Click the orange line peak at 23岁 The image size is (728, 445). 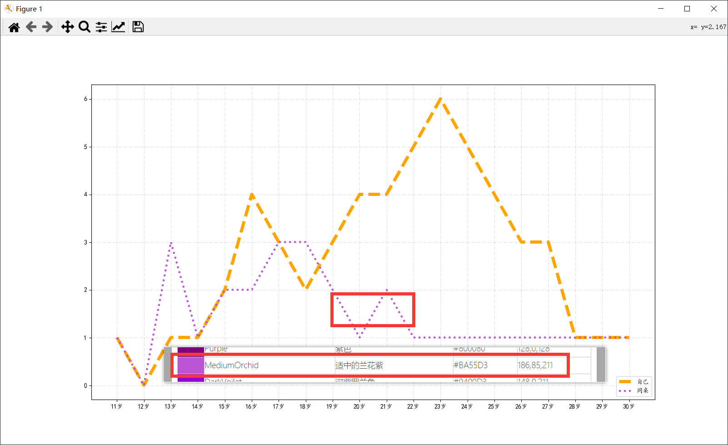(x=440, y=99)
